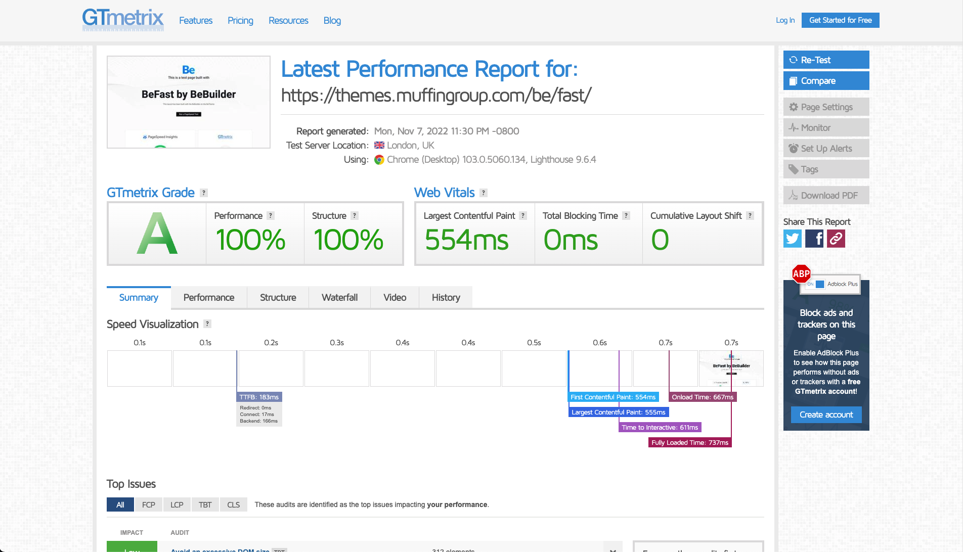The image size is (963, 552).
Task: Copy report link via chain icon
Action: (836, 239)
